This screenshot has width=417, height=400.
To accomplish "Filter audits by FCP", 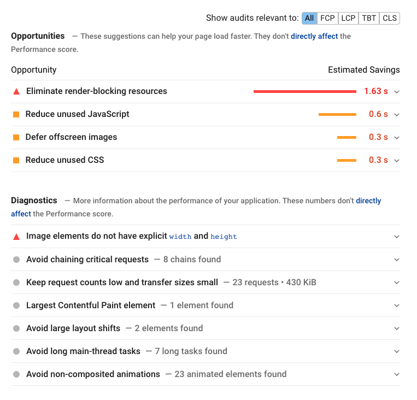I will tap(327, 18).
